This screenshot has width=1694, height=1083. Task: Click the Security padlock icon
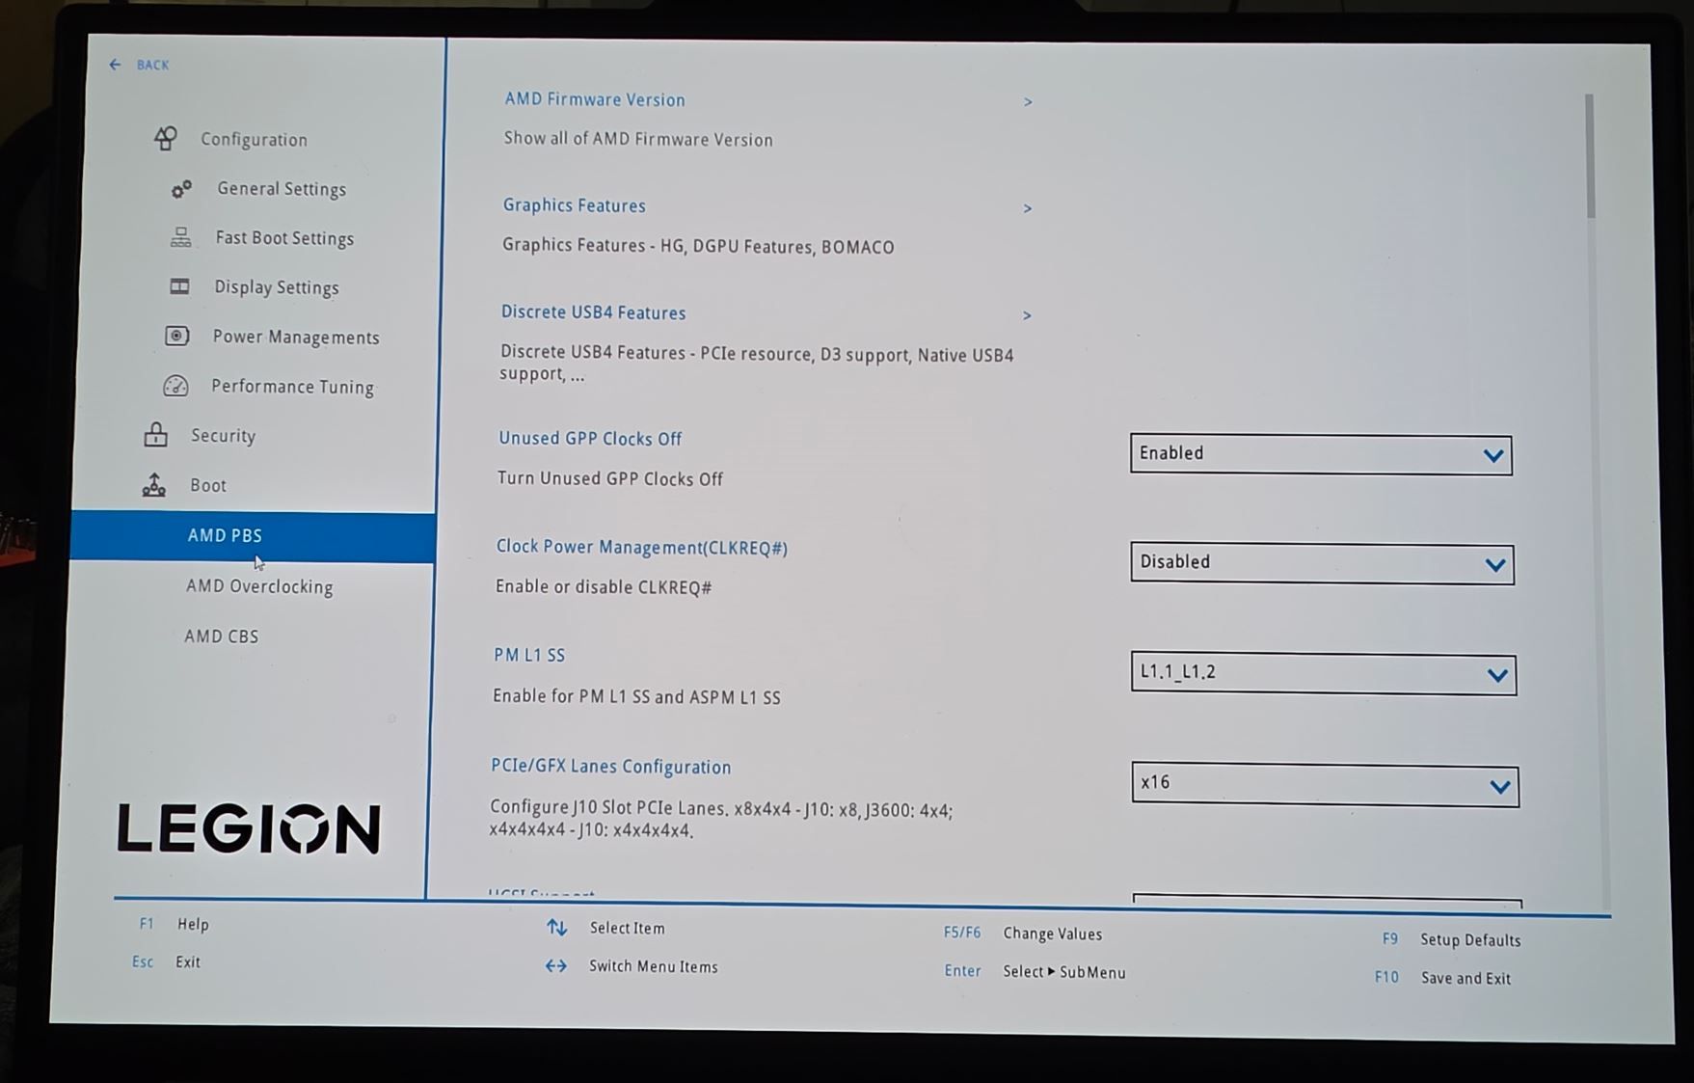pos(155,435)
